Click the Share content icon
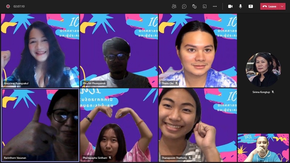 [x=251, y=6]
